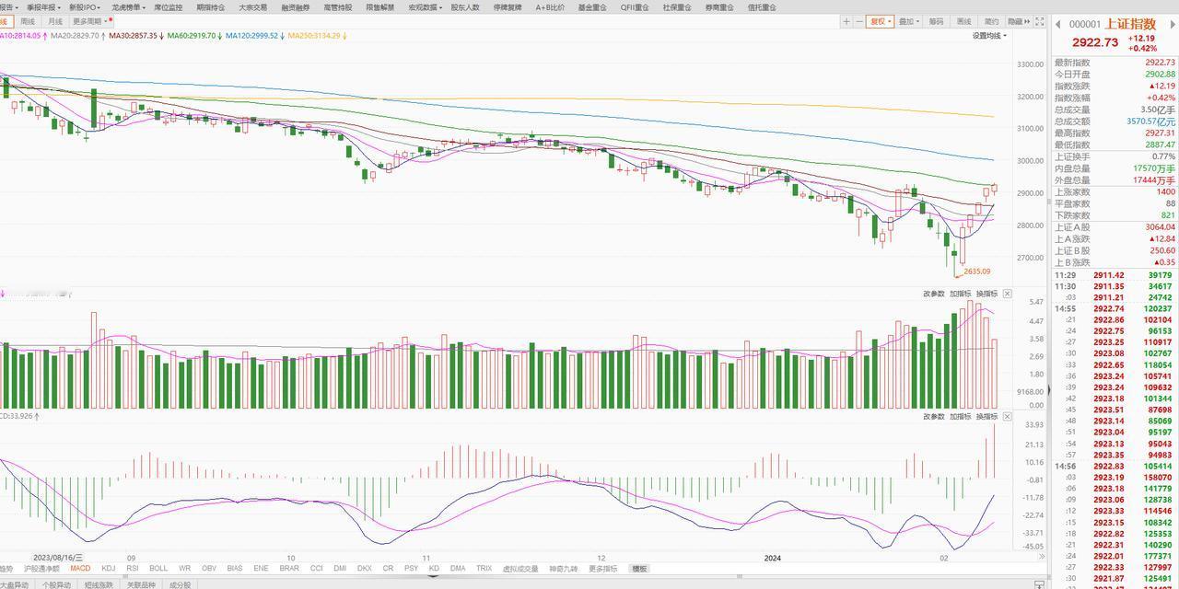This screenshot has height=589, width=1179.
Task: Switch to the 周线 weekly tab
Action: click(28, 21)
